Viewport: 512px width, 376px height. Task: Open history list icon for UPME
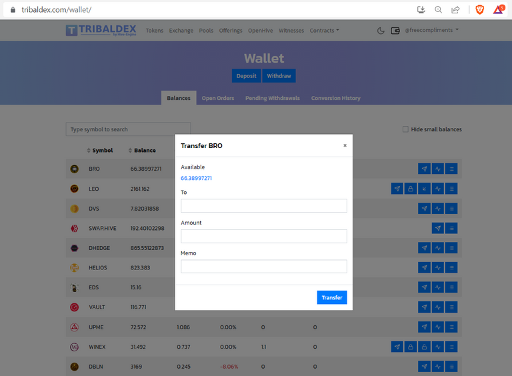point(451,327)
